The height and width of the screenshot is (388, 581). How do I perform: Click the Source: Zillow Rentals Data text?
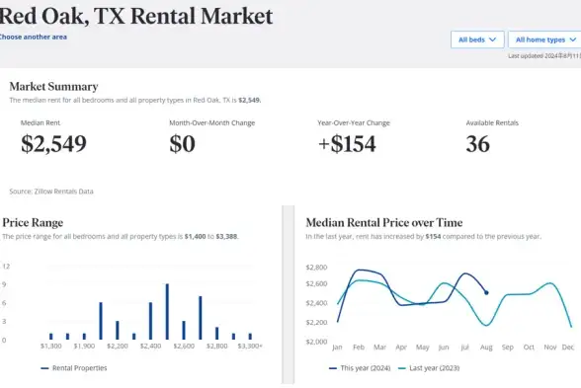pyautogui.click(x=51, y=192)
